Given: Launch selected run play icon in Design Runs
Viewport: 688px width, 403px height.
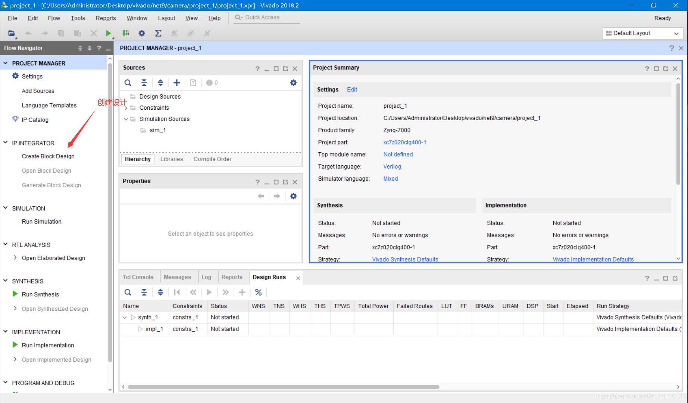Looking at the screenshot, I should pyautogui.click(x=209, y=292).
